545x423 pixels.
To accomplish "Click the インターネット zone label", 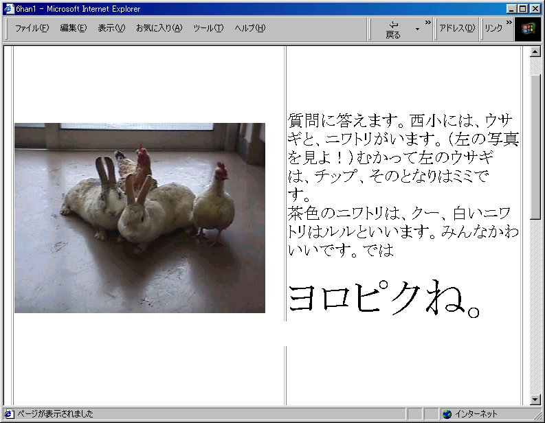I will (x=476, y=414).
